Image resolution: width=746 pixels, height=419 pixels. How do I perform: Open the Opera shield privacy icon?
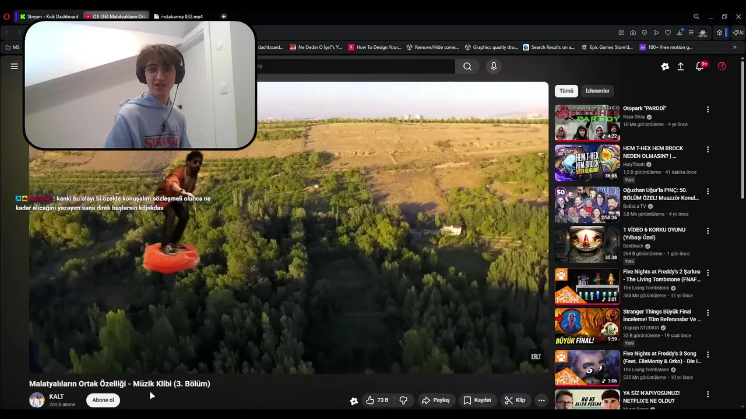point(645,33)
